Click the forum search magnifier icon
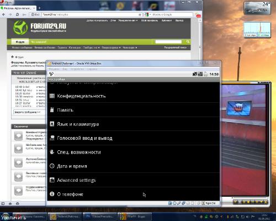The height and width of the screenshot is (221, 276). coord(188,42)
